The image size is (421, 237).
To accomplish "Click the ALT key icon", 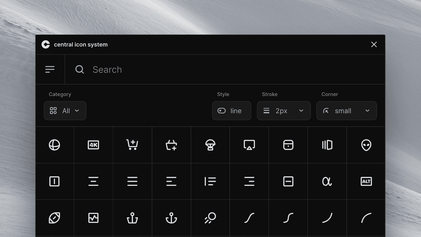I will point(366,181).
